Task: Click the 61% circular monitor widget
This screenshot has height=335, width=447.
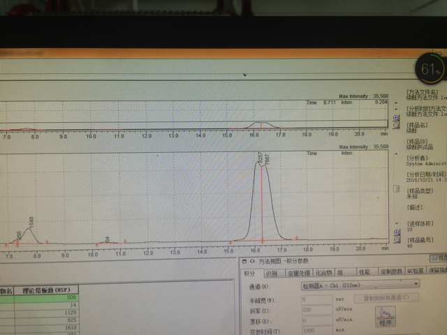Action: coord(430,68)
